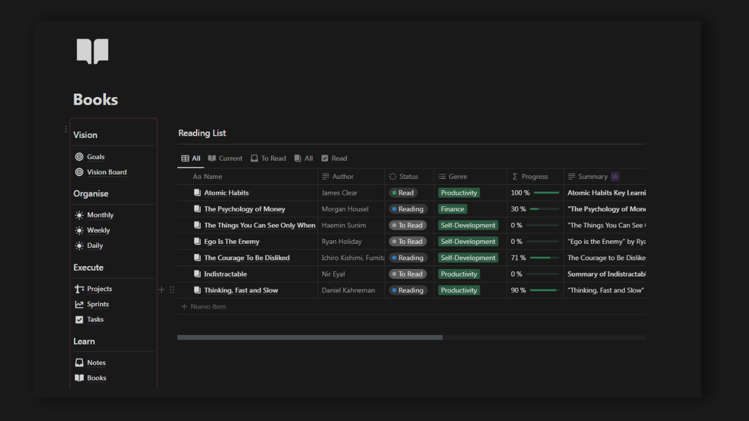Screen dimensions: 749x421
Task: Change Reading status of The Psychology of Money
Action: 408,209
